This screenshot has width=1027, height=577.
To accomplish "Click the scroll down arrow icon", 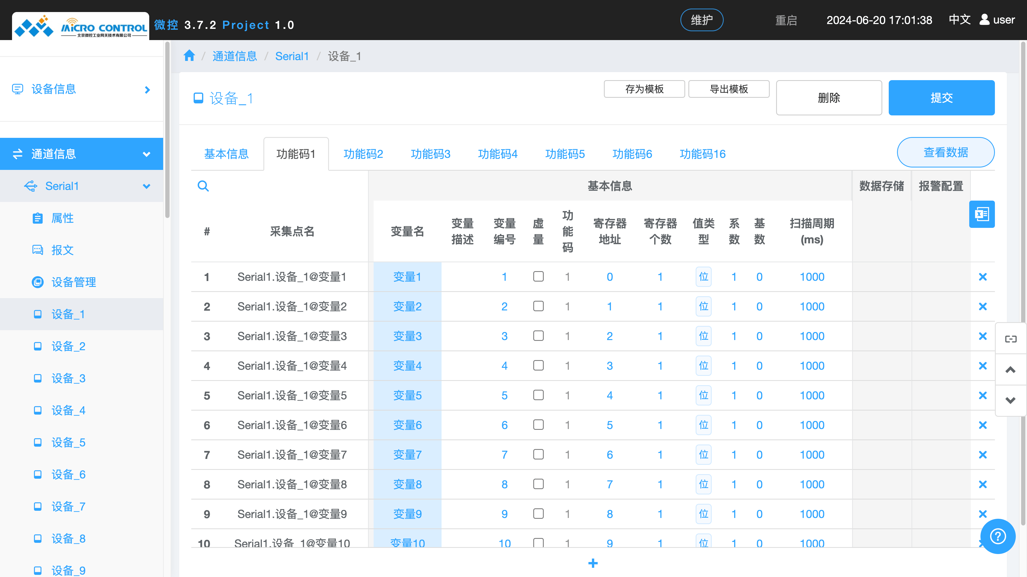I will (x=1010, y=400).
